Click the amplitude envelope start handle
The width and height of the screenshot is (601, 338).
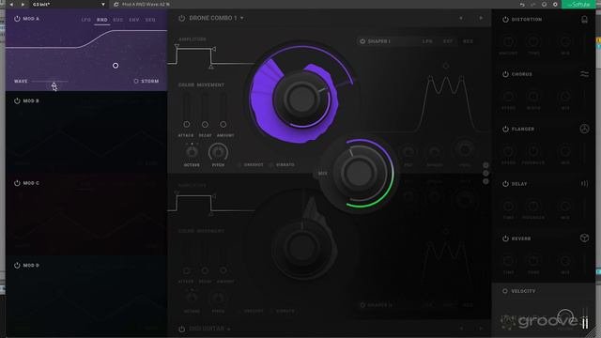pyautogui.click(x=177, y=46)
